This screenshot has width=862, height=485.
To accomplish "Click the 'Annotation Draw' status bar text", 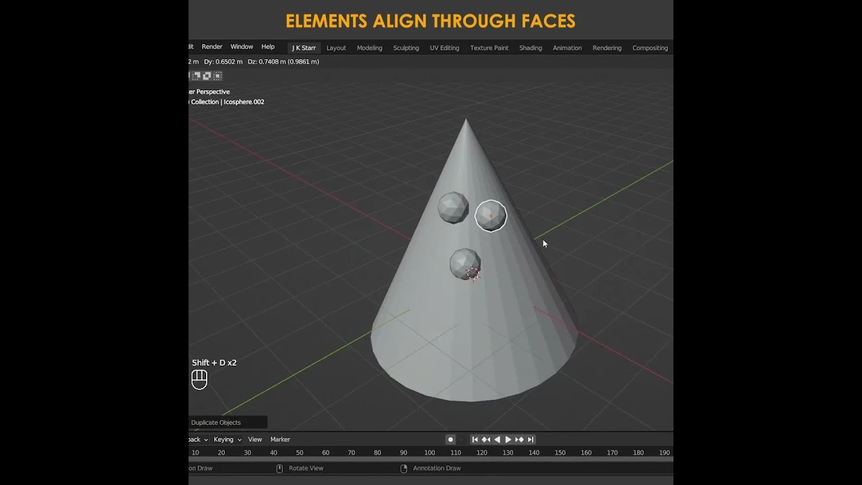I will point(437,468).
